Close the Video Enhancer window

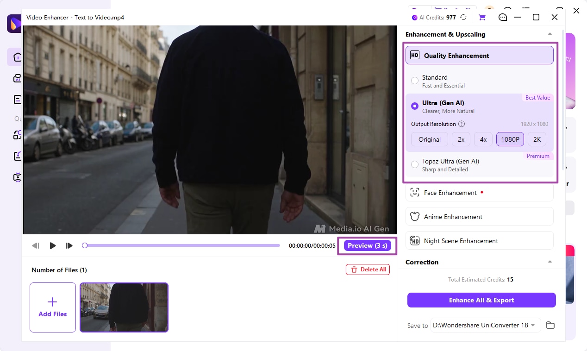point(555,18)
